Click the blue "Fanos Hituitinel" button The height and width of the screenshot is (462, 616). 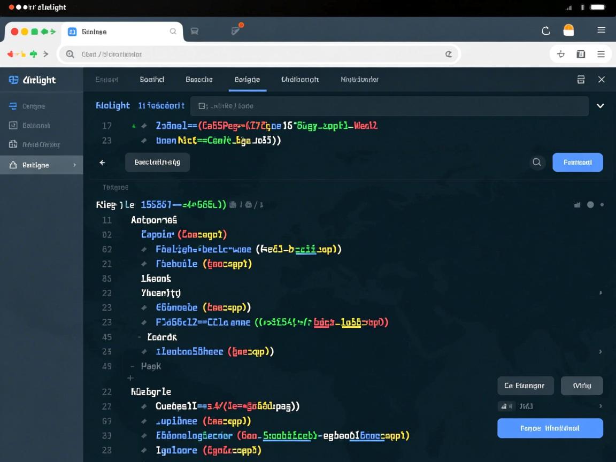coord(550,428)
